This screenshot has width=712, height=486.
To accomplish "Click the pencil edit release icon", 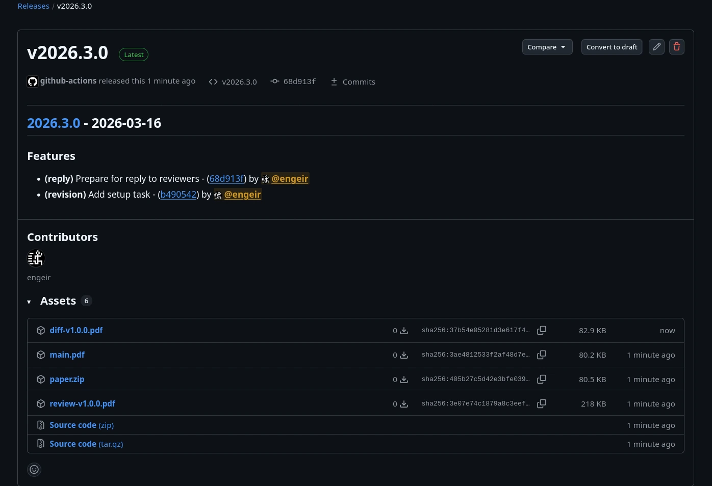I will (656, 47).
